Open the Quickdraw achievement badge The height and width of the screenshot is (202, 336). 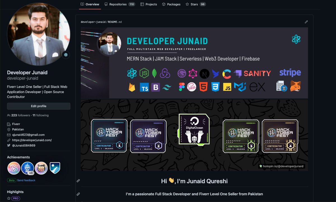(41, 168)
